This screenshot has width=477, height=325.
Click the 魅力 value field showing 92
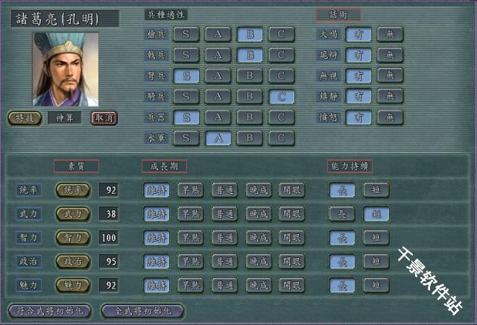109,285
